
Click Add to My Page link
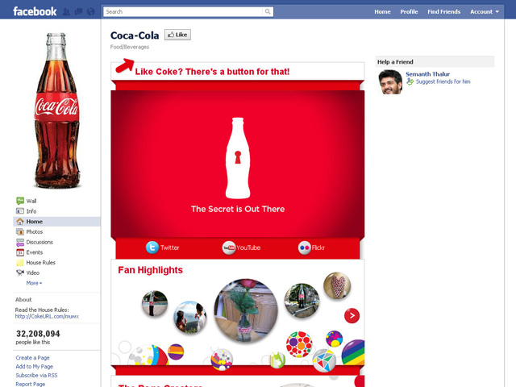tap(34, 367)
